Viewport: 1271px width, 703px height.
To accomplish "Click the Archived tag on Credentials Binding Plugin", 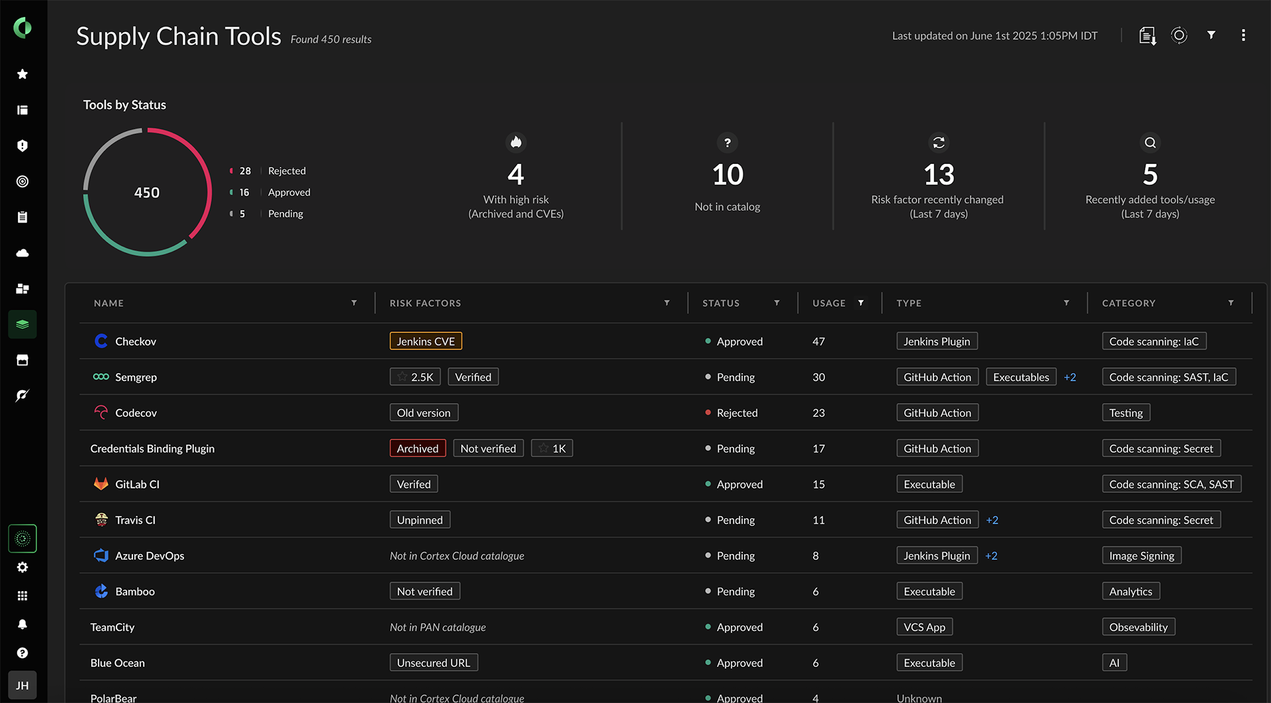I will (417, 448).
